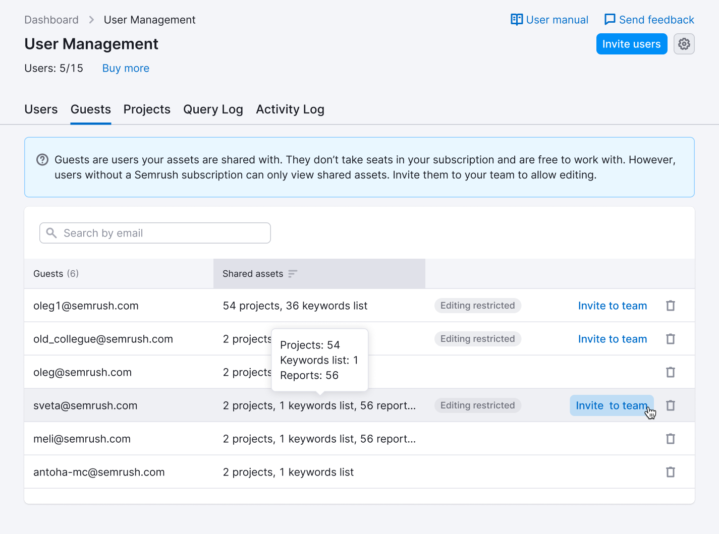
Task: Click breadcrumb chevron after Dashboard
Action: coord(91,20)
